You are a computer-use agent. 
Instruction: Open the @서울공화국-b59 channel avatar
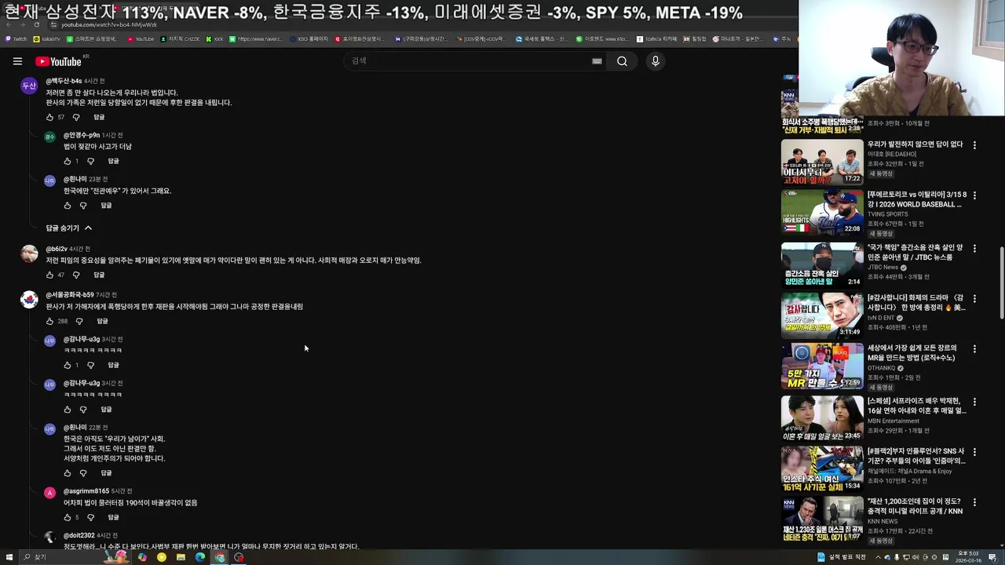point(29,300)
